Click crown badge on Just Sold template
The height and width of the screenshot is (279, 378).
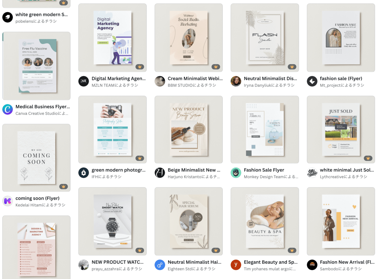368,158
